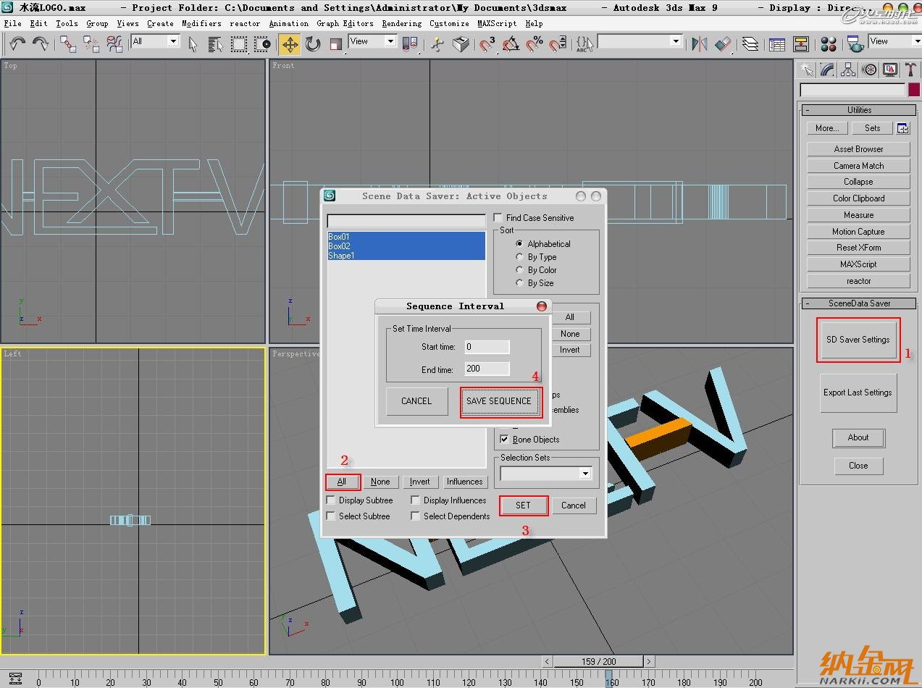Screen dimensions: 922x688
Task: Expand the Selection Sets dropdown
Action: coord(584,474)
